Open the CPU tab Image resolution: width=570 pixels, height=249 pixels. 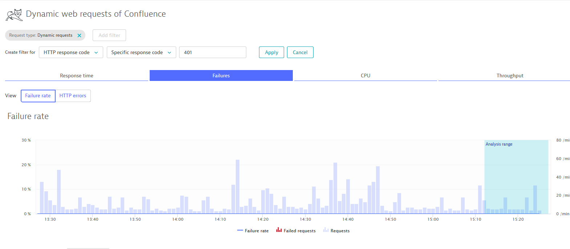[x=365, y=75]
